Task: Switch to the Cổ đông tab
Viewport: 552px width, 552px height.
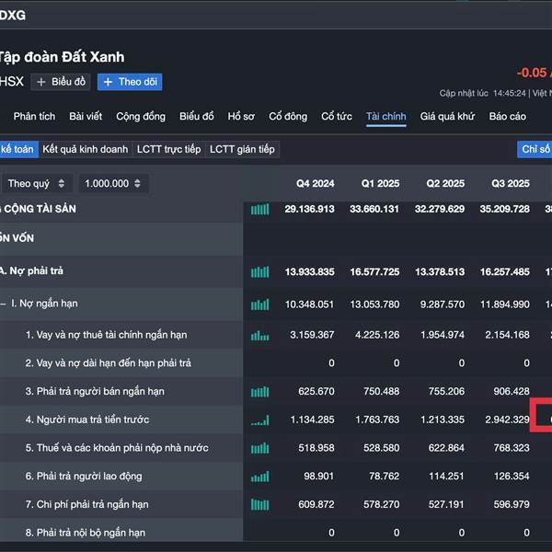Action: click(288, 116)
